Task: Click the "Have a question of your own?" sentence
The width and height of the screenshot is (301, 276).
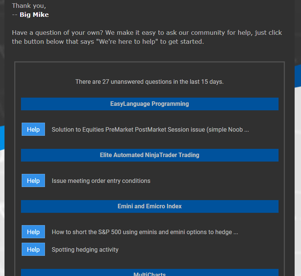Action: click(58, 33)
